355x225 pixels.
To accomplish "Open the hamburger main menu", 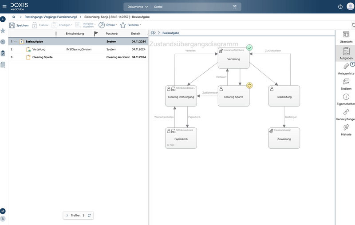I will 4,7.
